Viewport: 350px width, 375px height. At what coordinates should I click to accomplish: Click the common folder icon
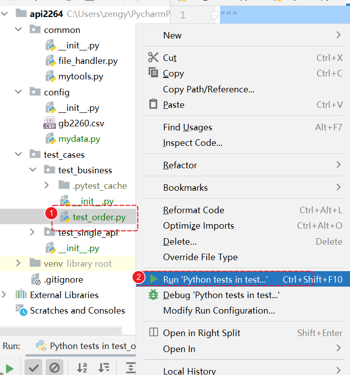click(35, 29)
